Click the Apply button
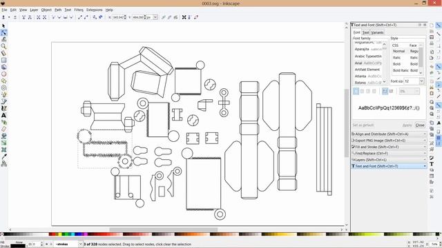 [407, 125]
